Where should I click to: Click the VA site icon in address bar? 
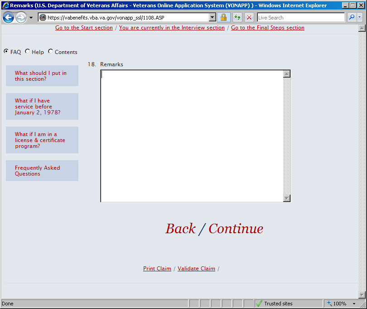[43, 18]
